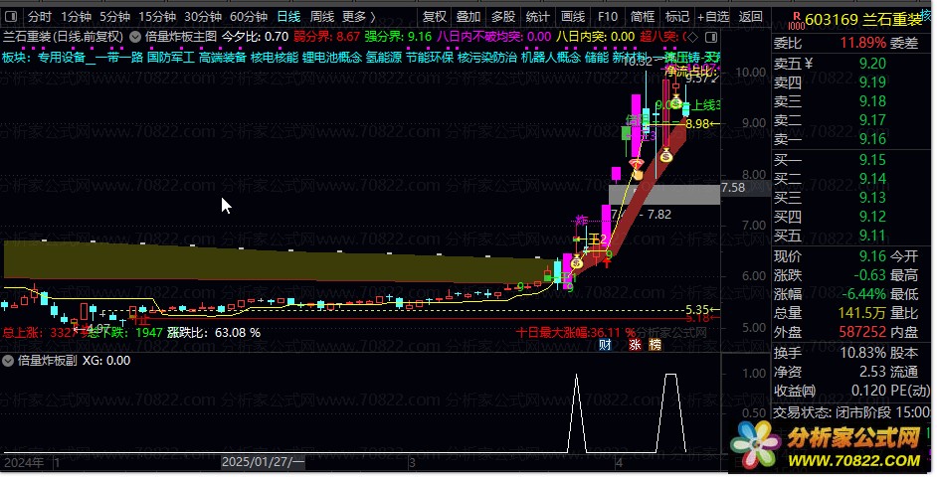The height and width of the screenshot is (477, 937).
Task: Open the 节能环保 sector link
Action: [x=430, y=58]
